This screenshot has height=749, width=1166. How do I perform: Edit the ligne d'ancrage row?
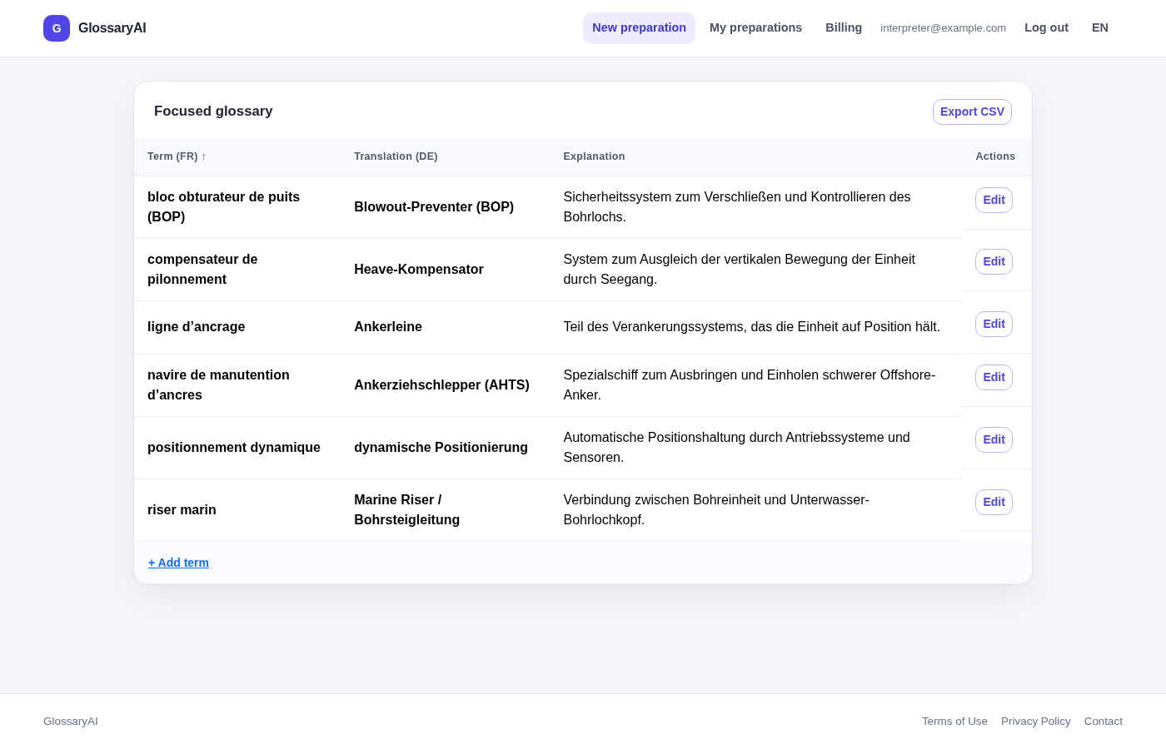[994, 325]
